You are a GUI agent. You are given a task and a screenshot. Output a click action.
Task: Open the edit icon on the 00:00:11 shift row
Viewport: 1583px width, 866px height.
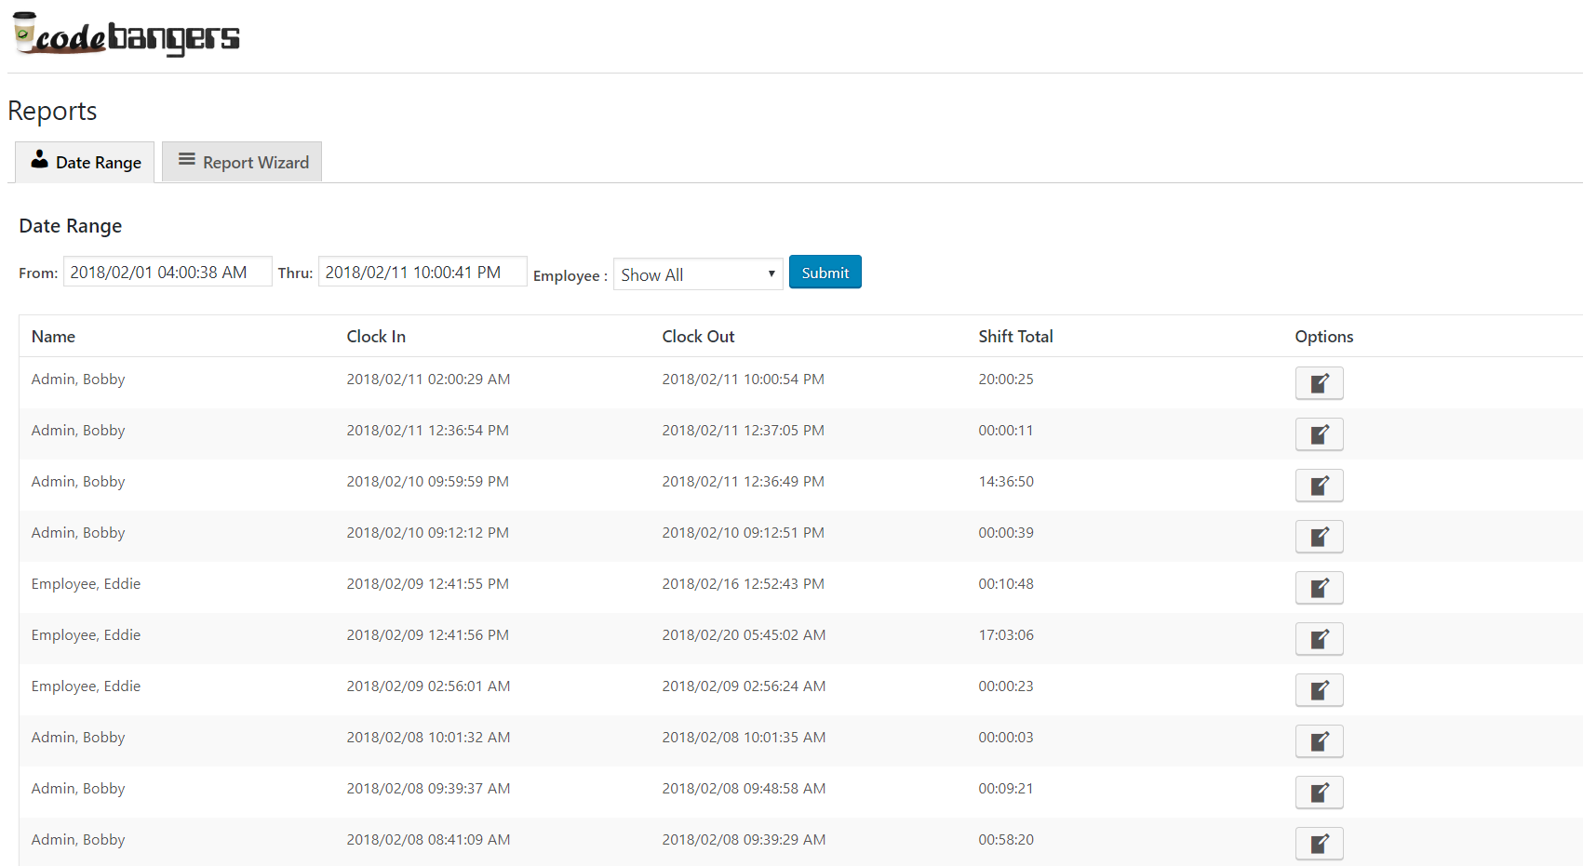(1319, 433)
